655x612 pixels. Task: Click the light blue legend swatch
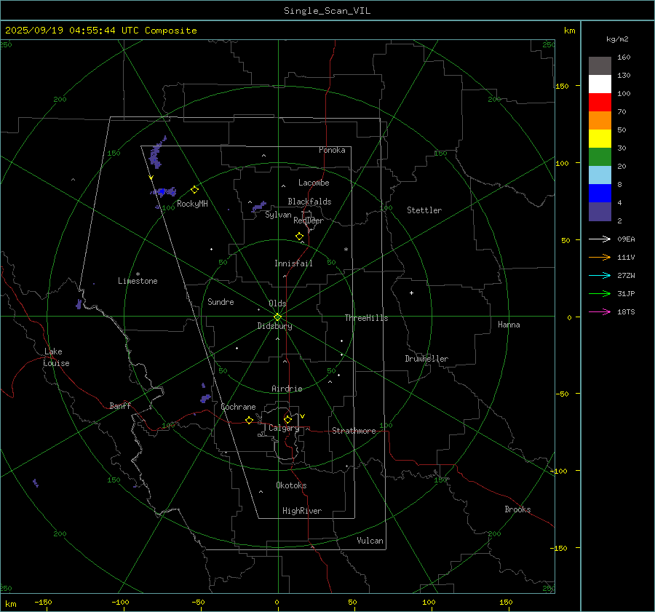coord(600,175)
